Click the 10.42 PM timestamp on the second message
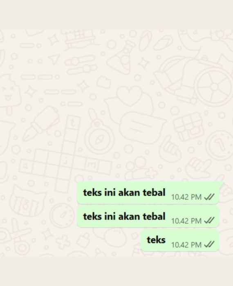This screenshot has height=286, width=233. click(x=186, y=221)
